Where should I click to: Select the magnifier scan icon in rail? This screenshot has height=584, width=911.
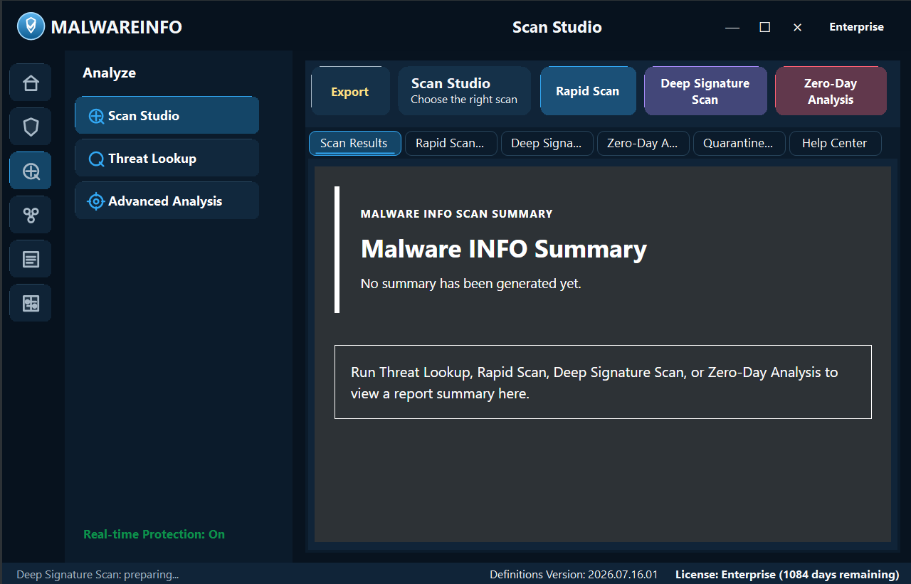[x=31, y=171]
